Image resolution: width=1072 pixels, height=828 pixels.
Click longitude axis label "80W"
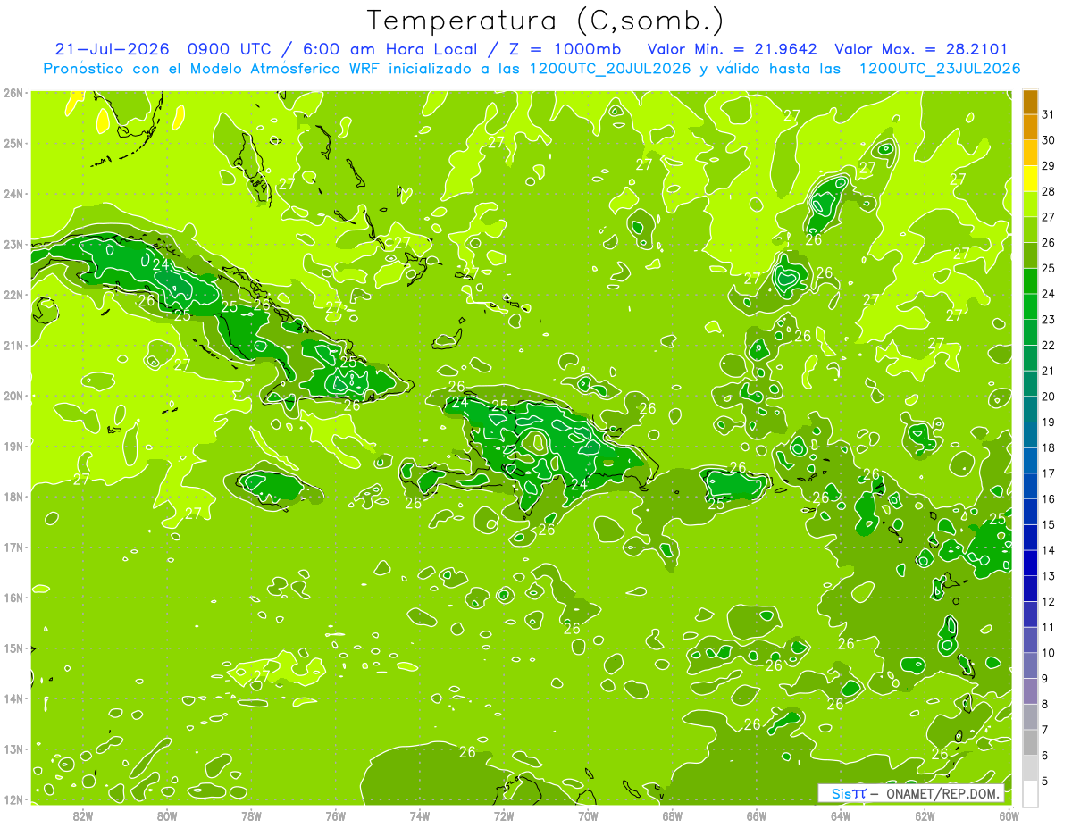tap(167, 815)
